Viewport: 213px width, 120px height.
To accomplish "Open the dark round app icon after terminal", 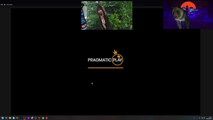I will pyautogui.click(x=21, y=118).
